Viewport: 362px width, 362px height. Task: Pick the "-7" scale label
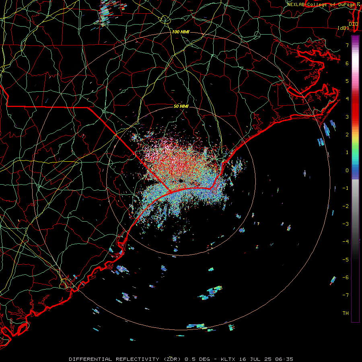346,295
